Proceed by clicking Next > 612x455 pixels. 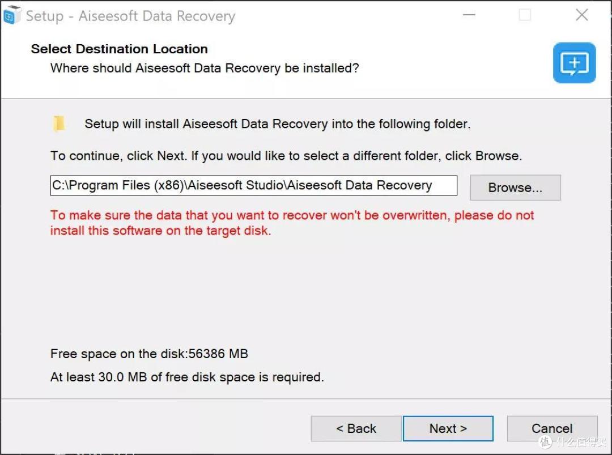(x=448, y=428)
